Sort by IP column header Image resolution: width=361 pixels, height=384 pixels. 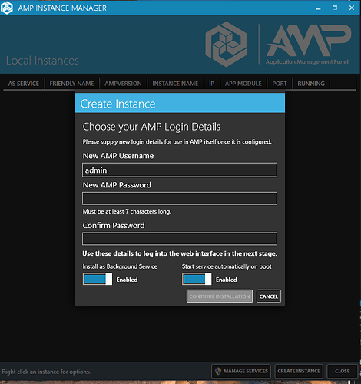[211, 84]
